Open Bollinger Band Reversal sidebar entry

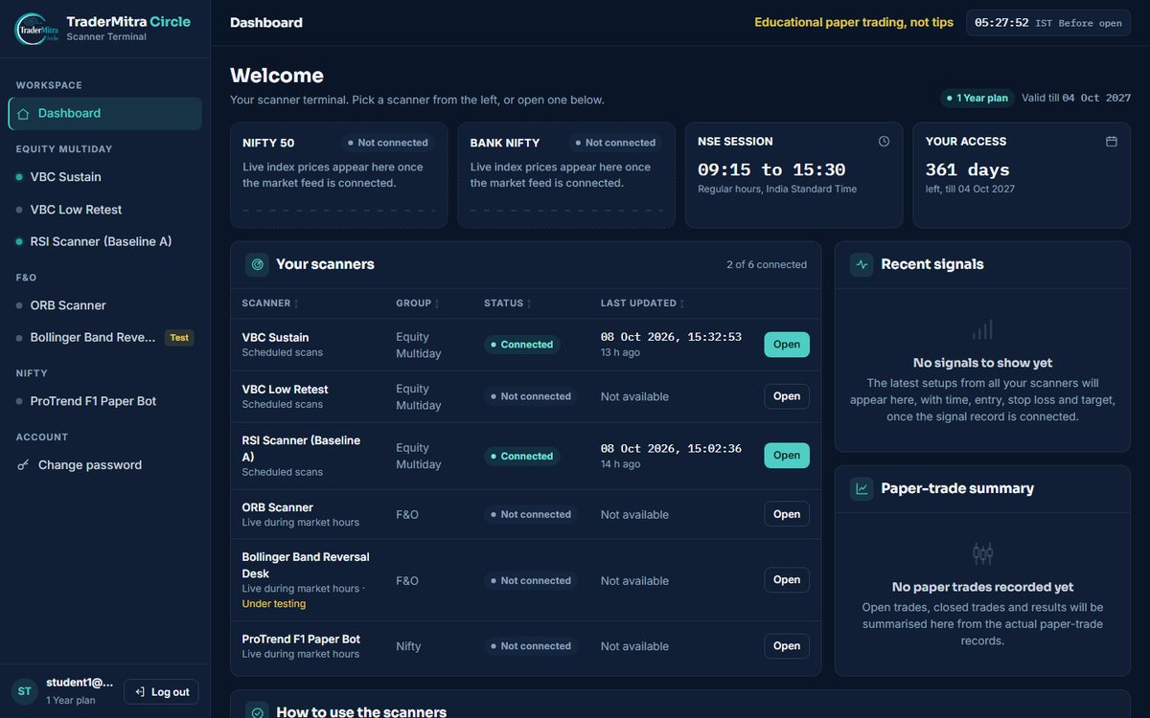[104, 338]
